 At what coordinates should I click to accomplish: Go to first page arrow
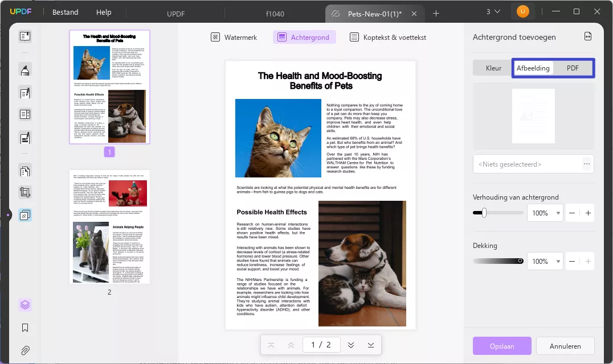[x=271, y=345]
